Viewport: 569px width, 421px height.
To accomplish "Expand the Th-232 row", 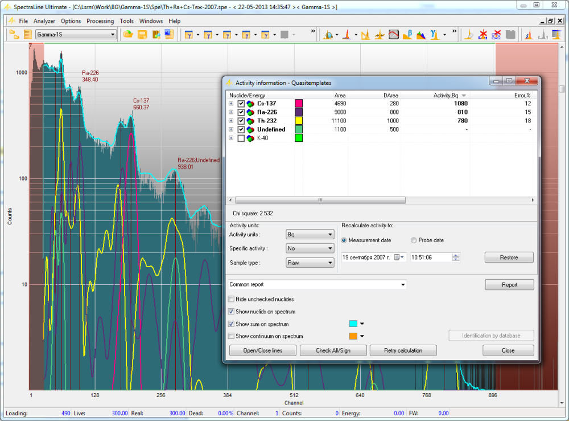I will point(231,121).
